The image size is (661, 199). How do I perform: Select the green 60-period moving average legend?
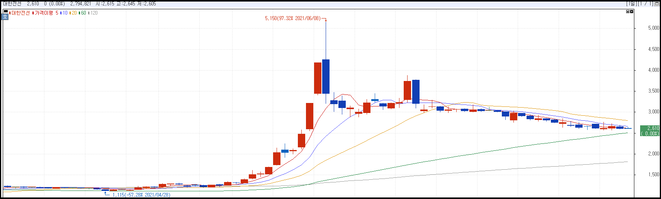coord(83,13)
